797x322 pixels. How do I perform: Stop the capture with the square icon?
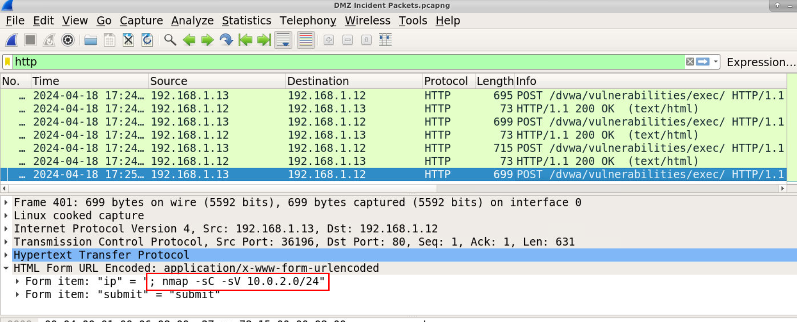click(30, 40)
